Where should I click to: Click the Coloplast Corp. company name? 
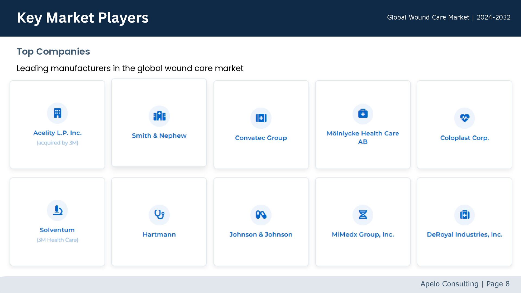[x=465, y=138]
